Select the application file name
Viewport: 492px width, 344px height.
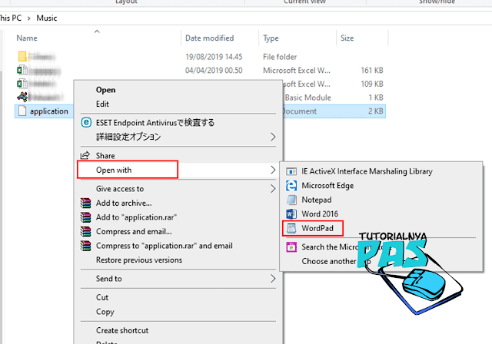[49, 111]
